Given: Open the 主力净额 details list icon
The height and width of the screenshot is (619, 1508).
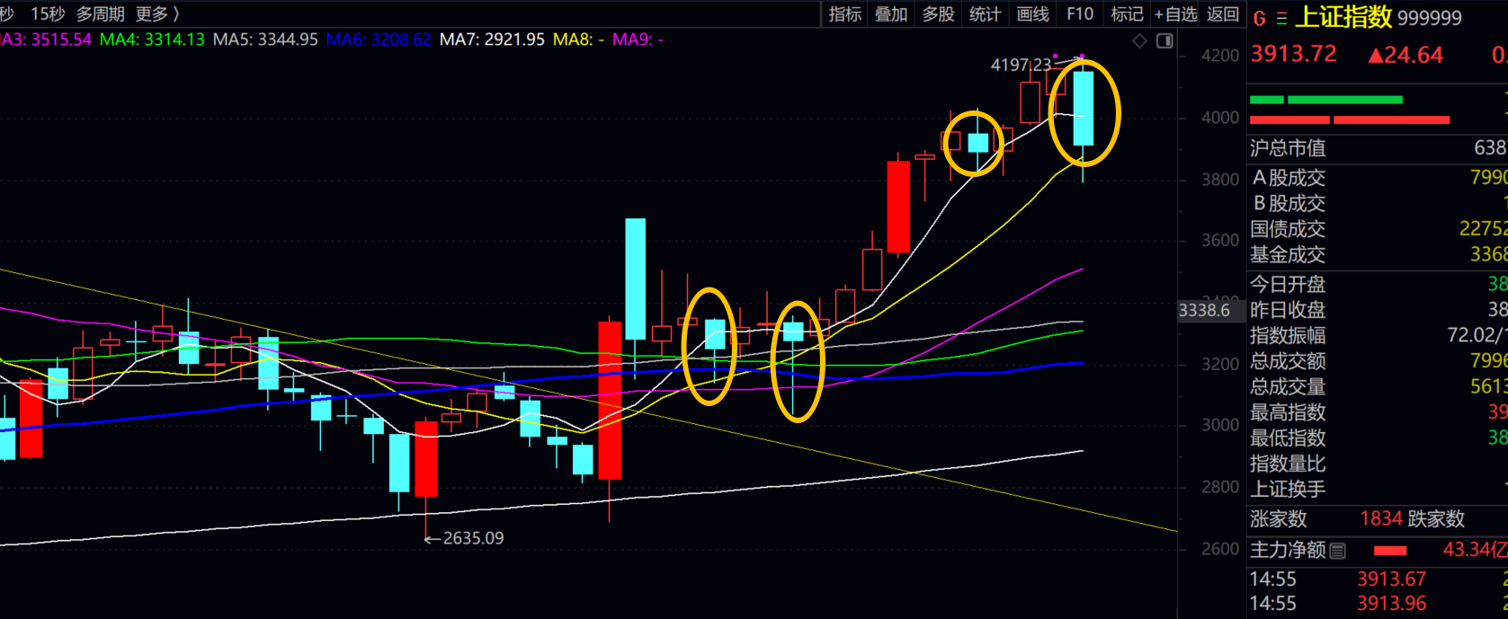Looking at the screenshot, I should (x=1338, y=550).
